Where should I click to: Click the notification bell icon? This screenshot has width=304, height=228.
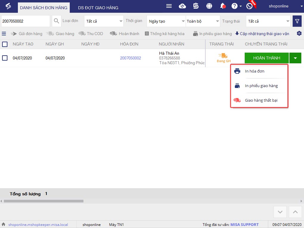coord(222,6)
